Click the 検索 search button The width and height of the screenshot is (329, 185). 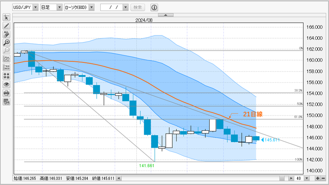coord(137,7)
